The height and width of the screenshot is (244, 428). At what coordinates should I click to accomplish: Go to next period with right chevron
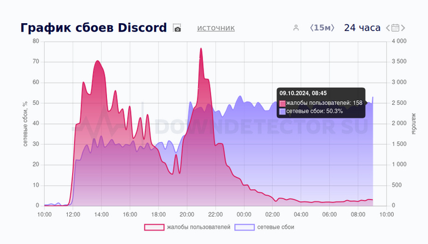(403, 28)
